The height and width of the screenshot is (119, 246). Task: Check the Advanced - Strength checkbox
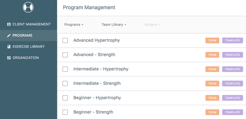65,55
